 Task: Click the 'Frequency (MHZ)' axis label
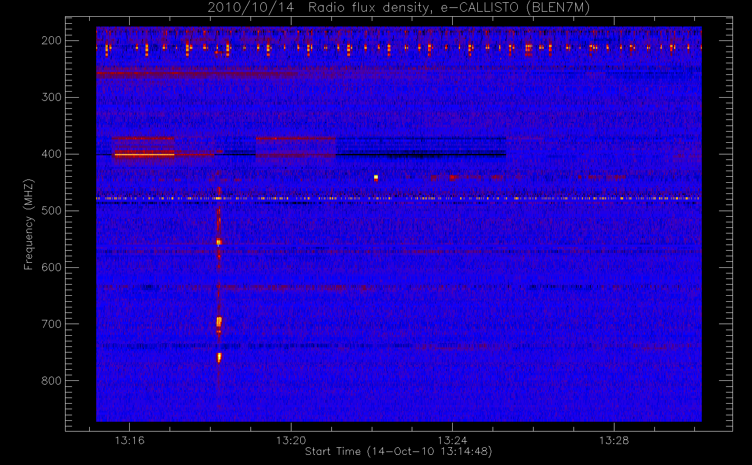29,224
